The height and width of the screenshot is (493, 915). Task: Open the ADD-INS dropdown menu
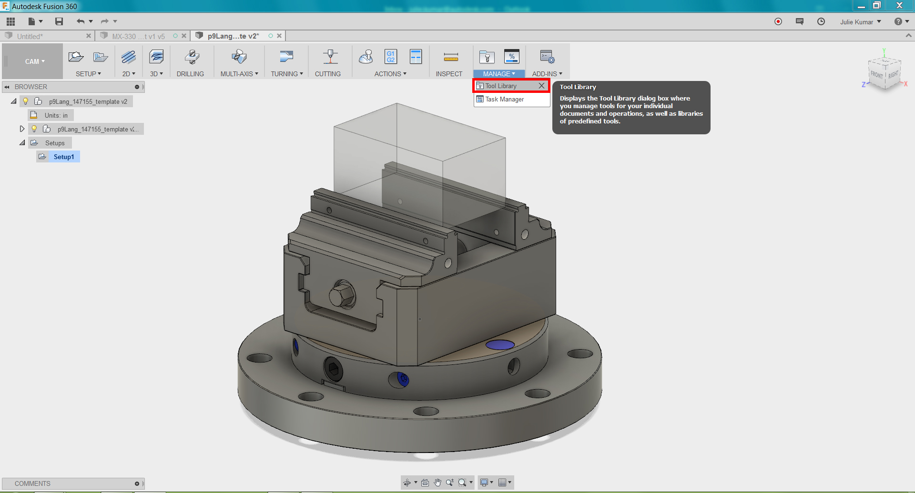(547, 74)
